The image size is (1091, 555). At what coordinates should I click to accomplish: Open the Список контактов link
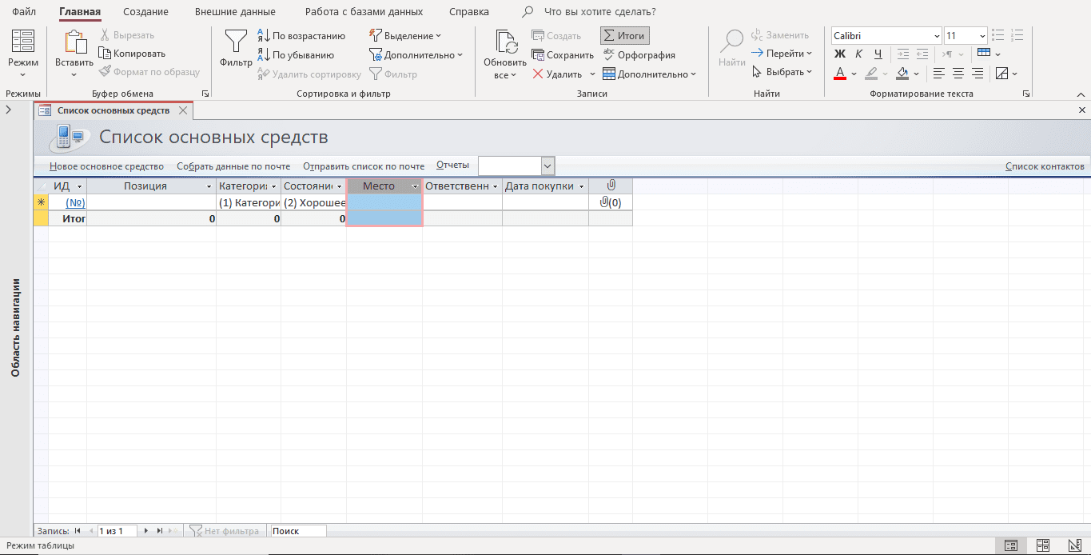coord(1044,166)
